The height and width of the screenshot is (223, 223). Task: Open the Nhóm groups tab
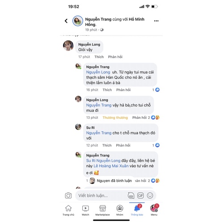click(120, 210)
